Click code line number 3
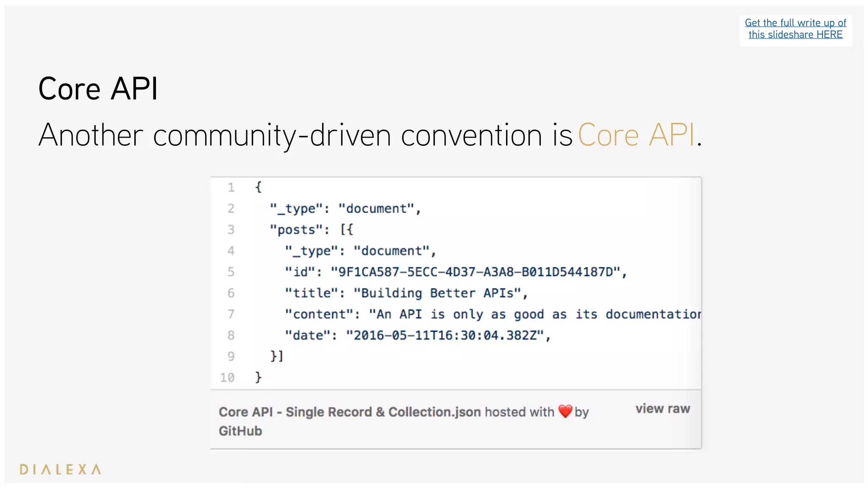The image size is (868, 488). point(231,230)
